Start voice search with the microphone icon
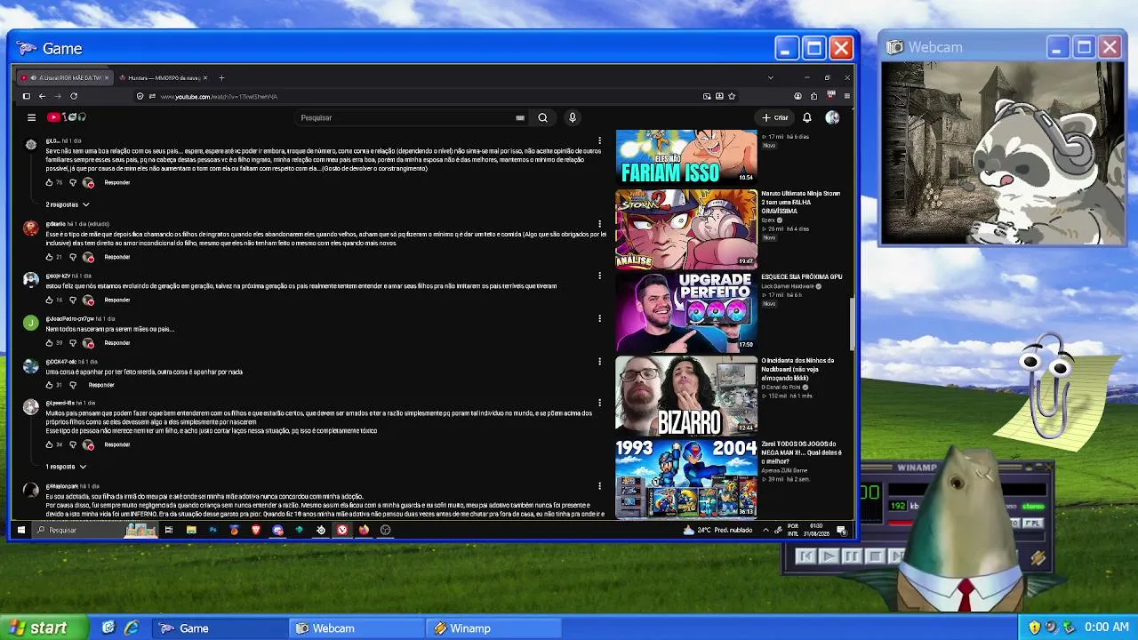Screen dimensions: 1138x640 573,117
